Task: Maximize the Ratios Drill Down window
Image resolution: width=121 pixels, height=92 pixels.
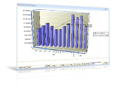Action: (105, 9)
